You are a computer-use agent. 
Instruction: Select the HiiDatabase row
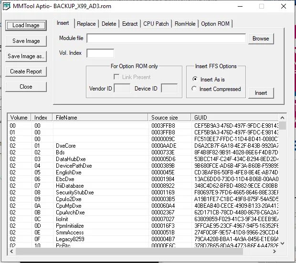tap(143, 186)
